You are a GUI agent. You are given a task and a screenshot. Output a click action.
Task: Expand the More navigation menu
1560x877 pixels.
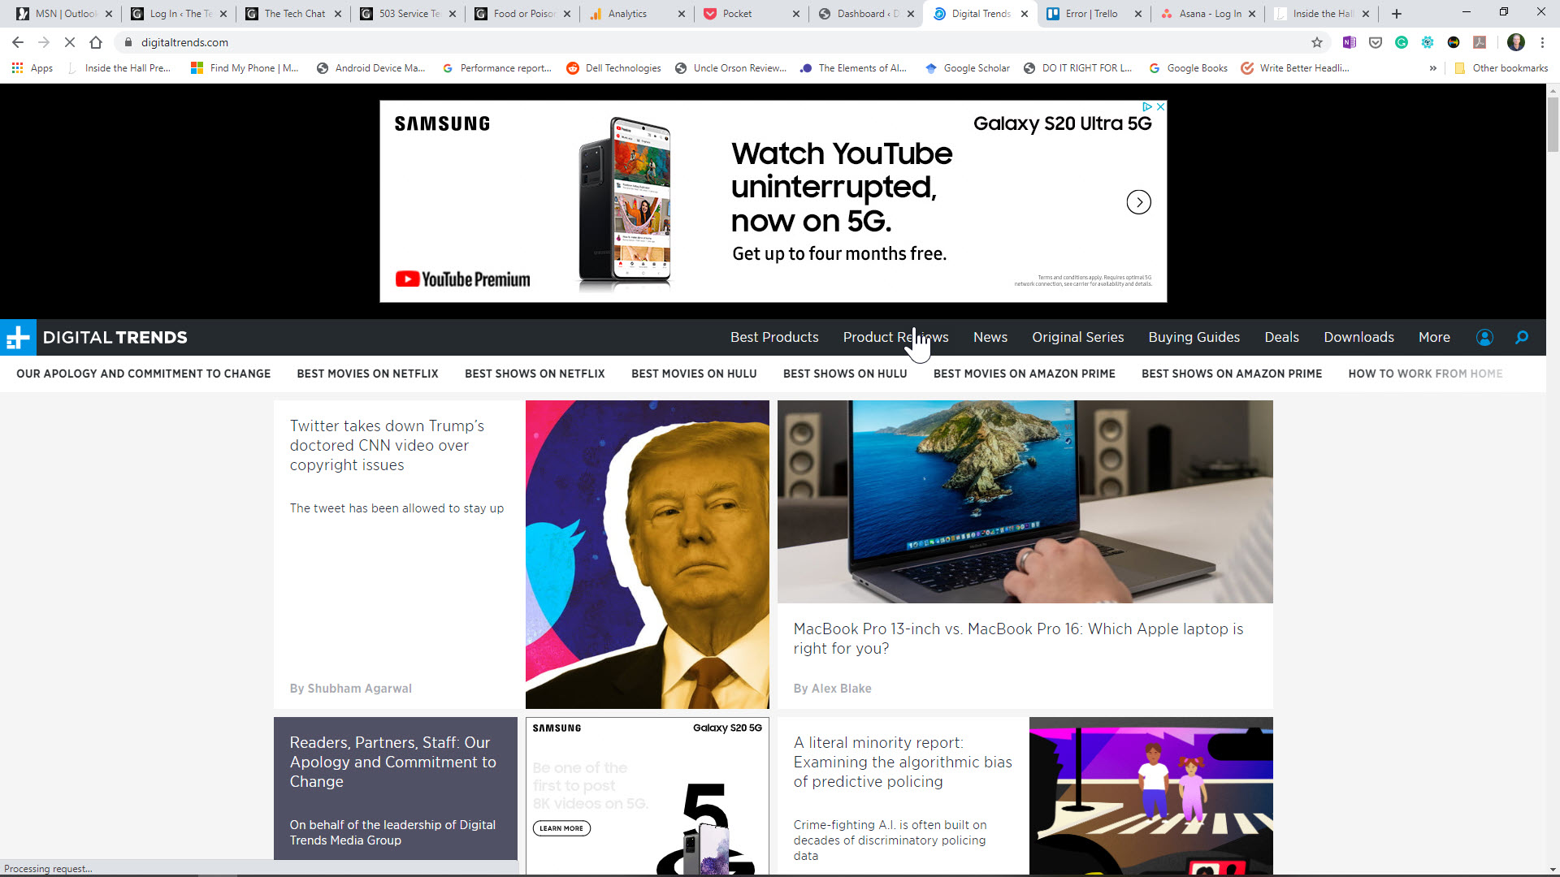point(1434,337)
